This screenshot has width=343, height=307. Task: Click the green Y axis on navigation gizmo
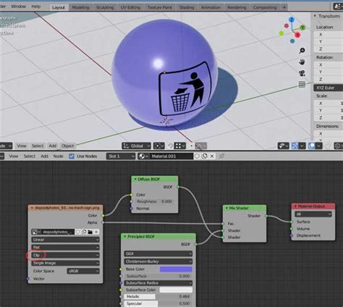coord(302,28)
